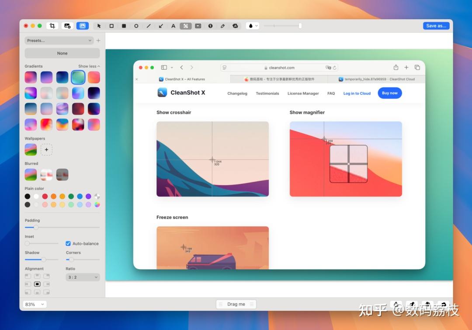Image resolution: width=472 pixels, height=330 pixels.
Task: Open the 3:2 Ratio dropdown
Action: (x=83, y=277)
